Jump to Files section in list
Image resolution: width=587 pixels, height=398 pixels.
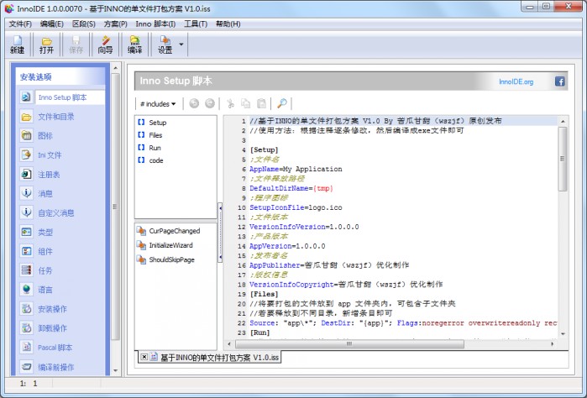click(x=149, y=135)
